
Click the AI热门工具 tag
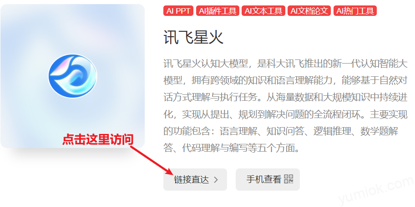[355, 11]
